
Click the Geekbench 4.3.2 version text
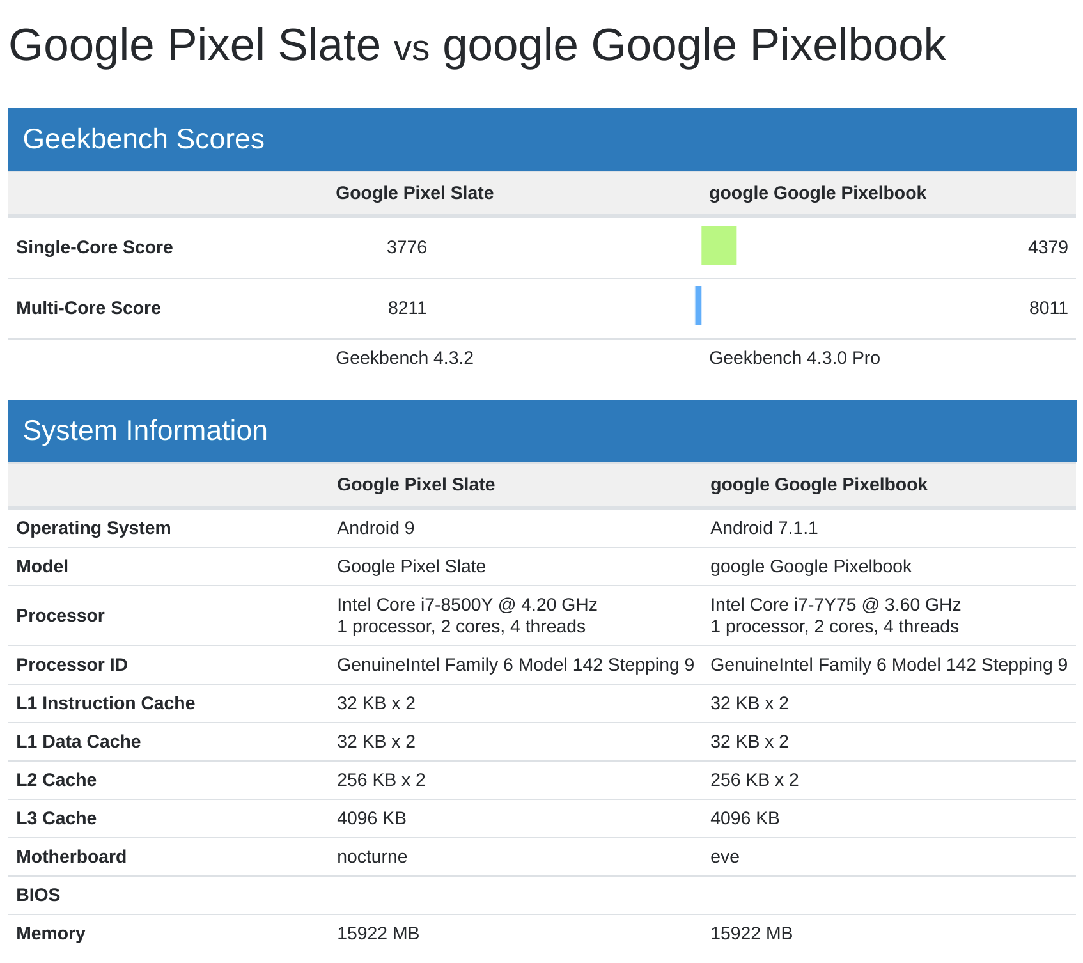[405, 358]
